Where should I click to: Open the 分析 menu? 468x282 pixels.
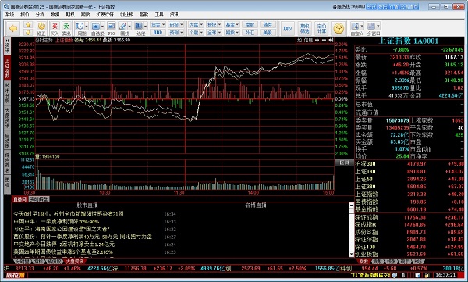(40, 14)
